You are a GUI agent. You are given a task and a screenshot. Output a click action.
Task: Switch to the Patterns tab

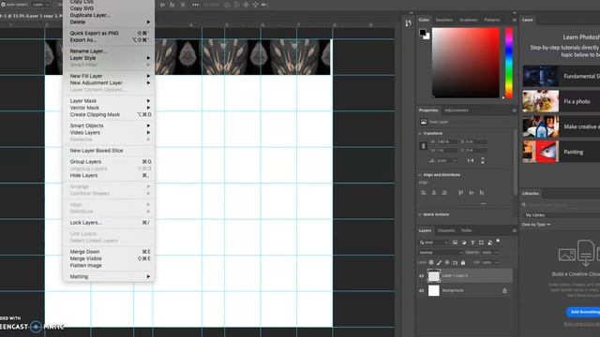pos(492,20)
